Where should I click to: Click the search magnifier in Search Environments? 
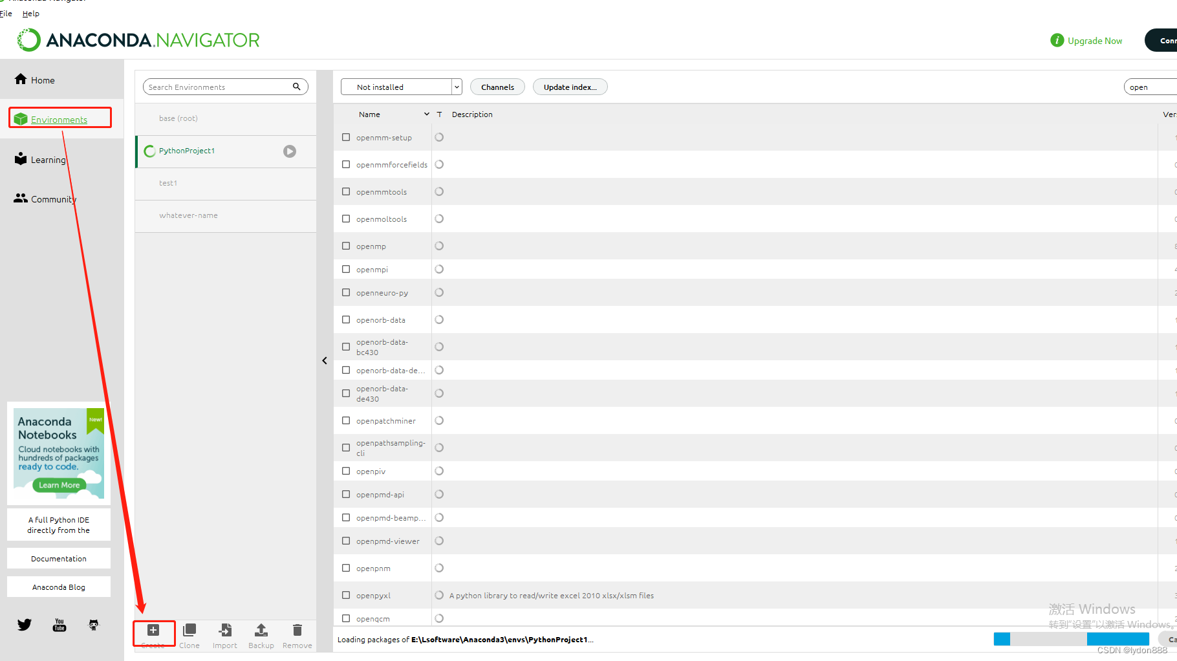click(297, 87)
